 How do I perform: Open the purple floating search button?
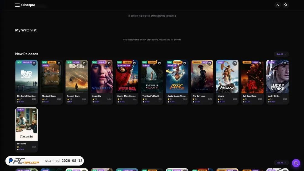(296, 163)
